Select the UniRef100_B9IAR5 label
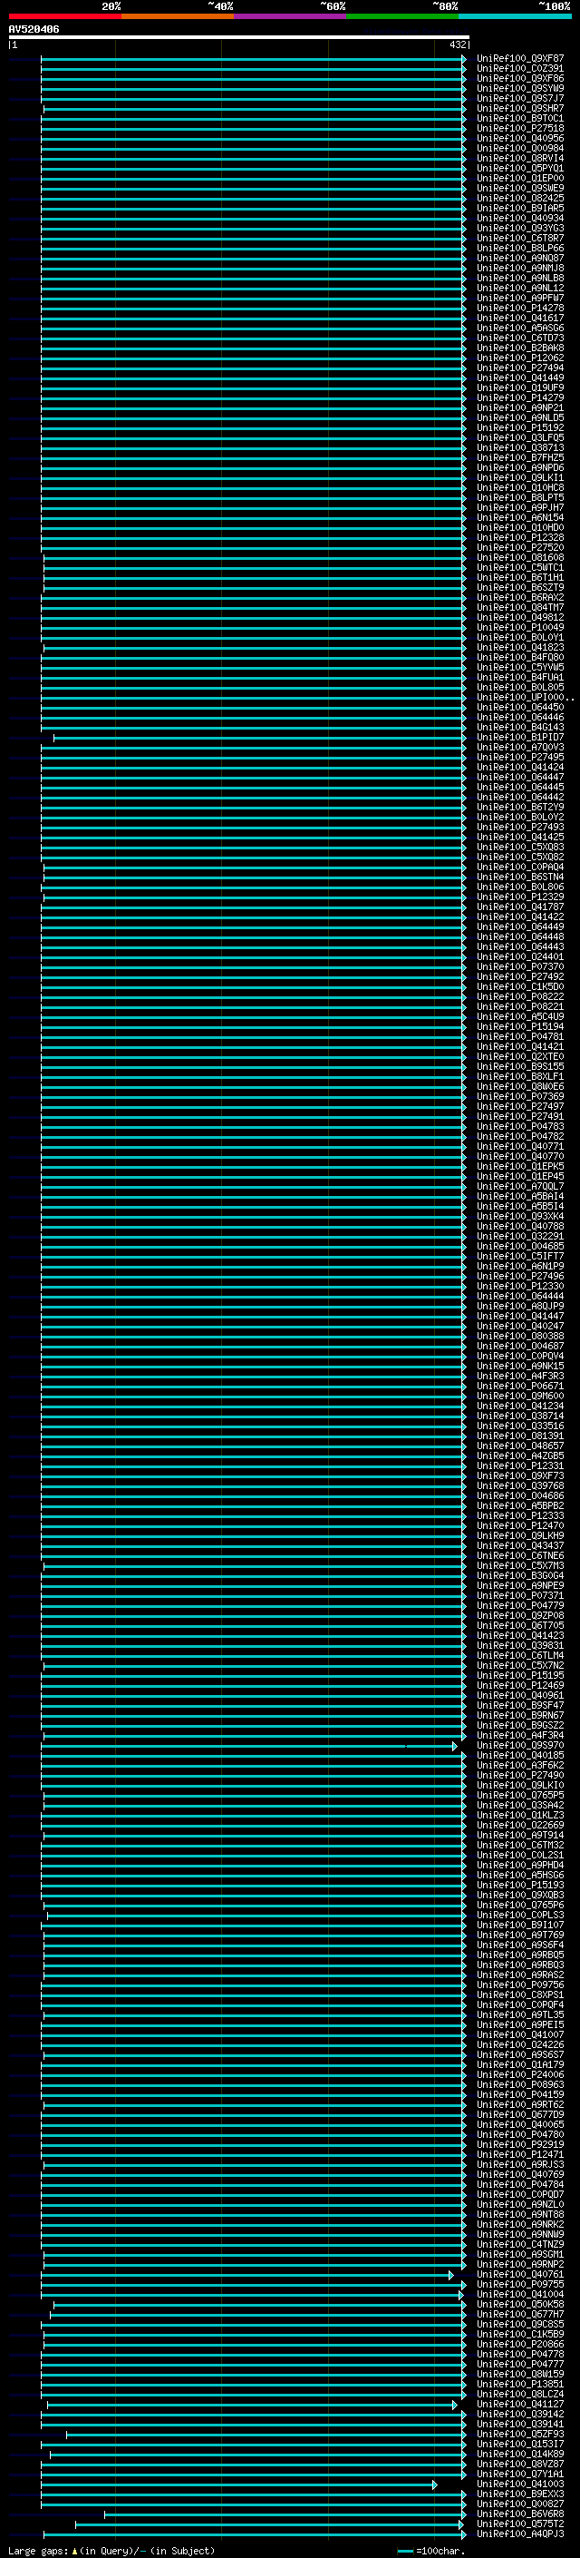This screenshot has width=580, height=2558. point(520,208)
